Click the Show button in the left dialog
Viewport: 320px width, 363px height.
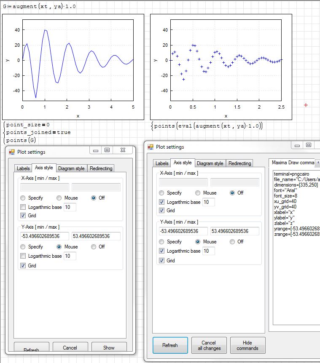109,348
